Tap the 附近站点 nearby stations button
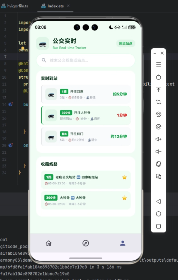Image resolution: width=178 pixels, height=280 pixels. [126, 44]
